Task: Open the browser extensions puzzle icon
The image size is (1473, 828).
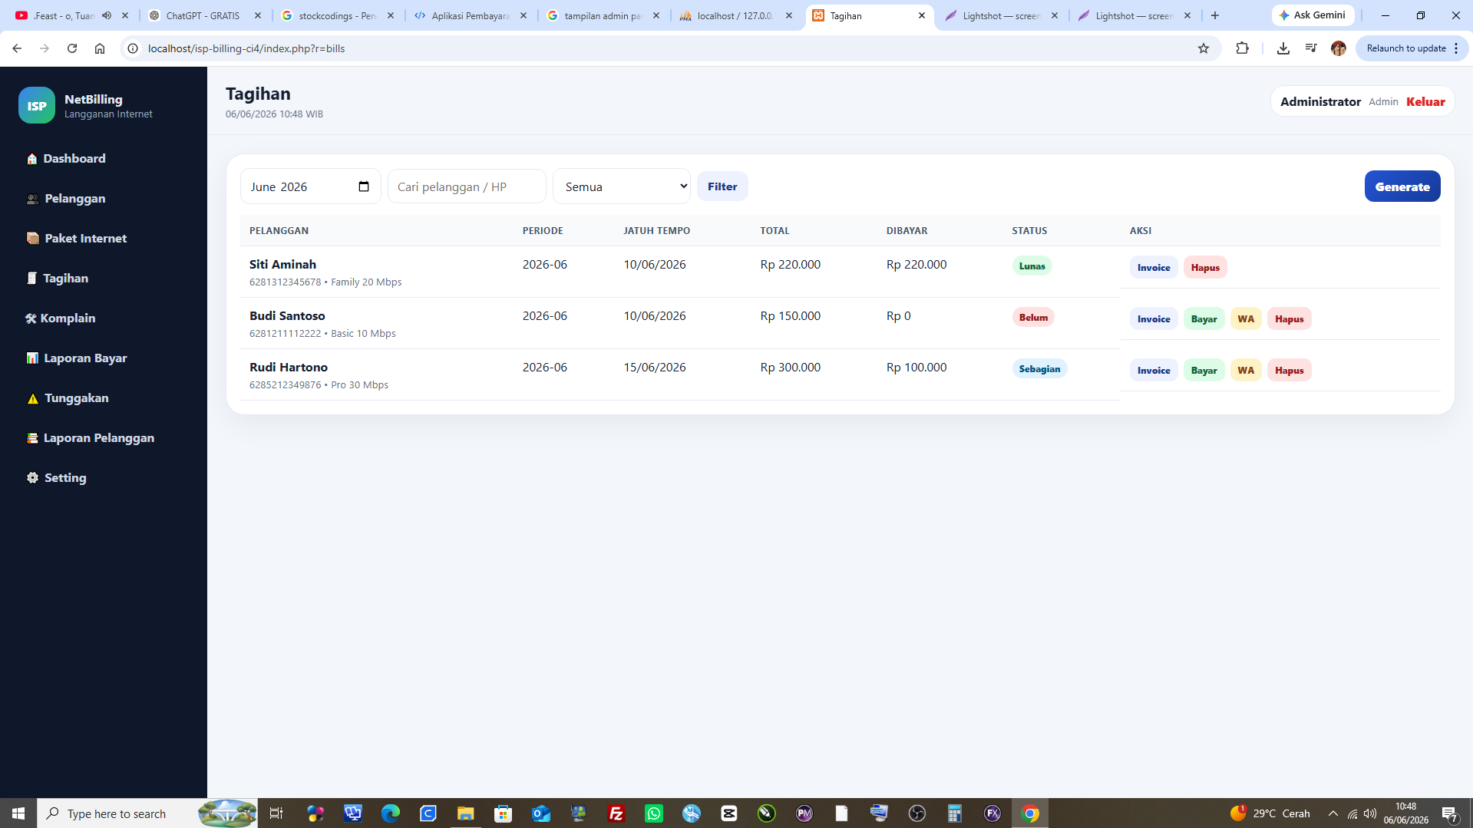Action: pos(1242,48)
